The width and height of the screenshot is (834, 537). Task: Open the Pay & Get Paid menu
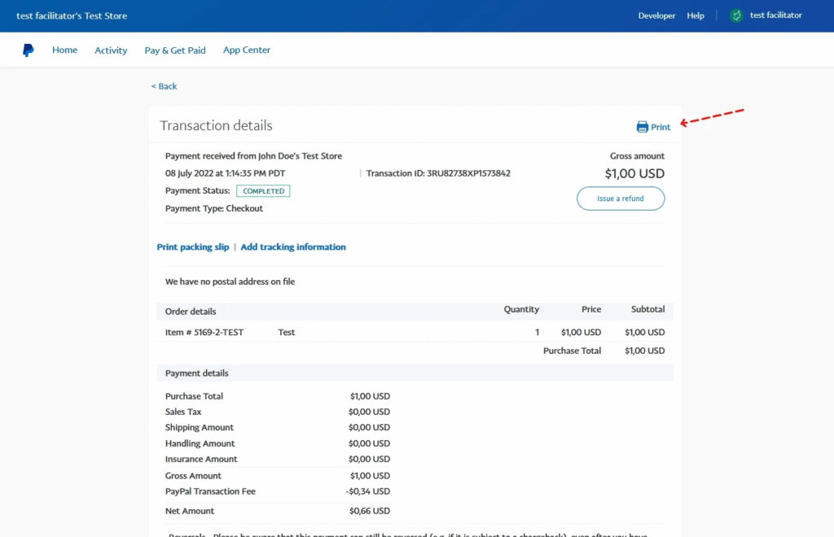click(x=175, y=50)
